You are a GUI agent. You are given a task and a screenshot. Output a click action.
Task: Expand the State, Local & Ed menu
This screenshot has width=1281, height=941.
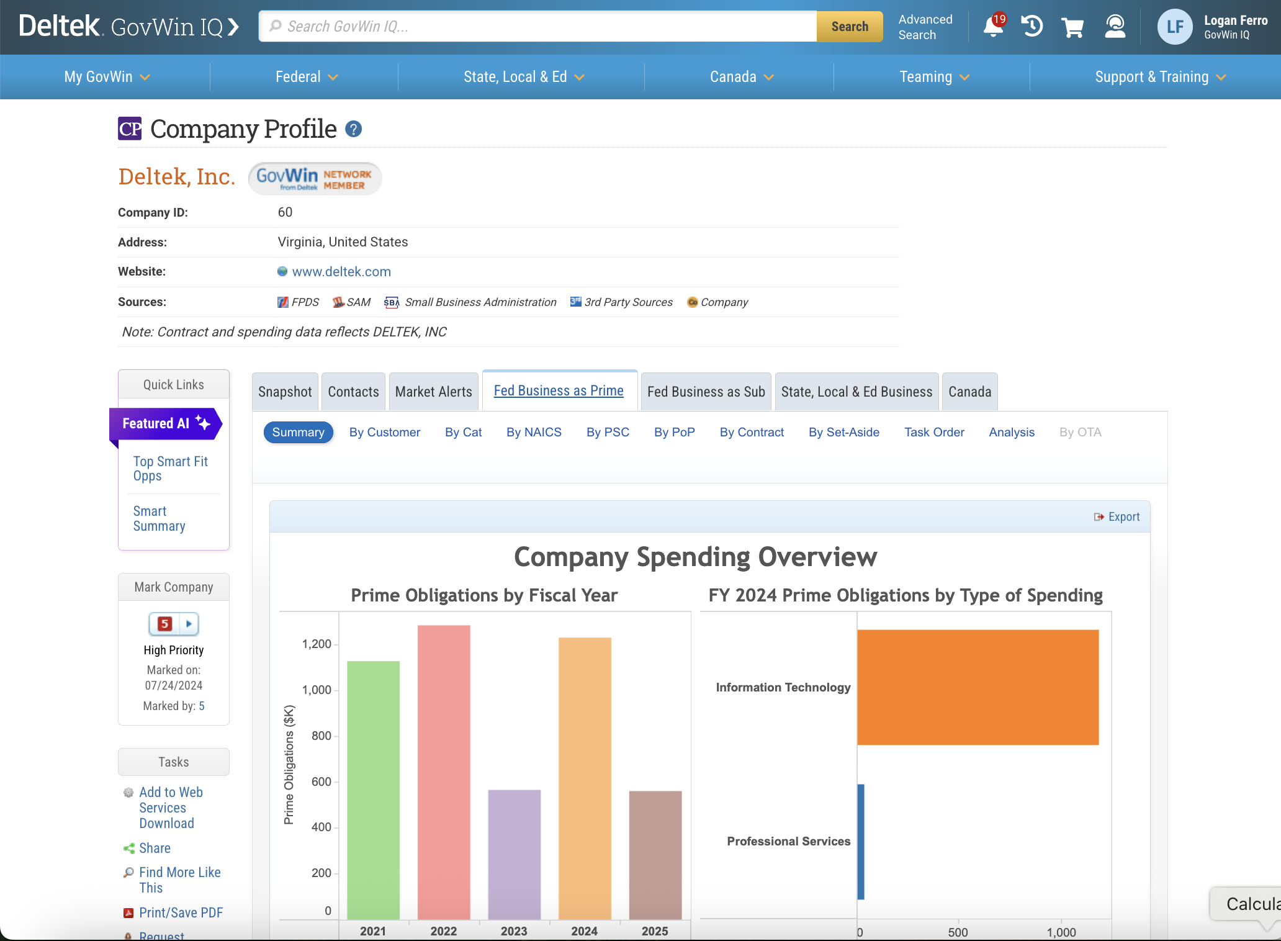tap(524, 77)
